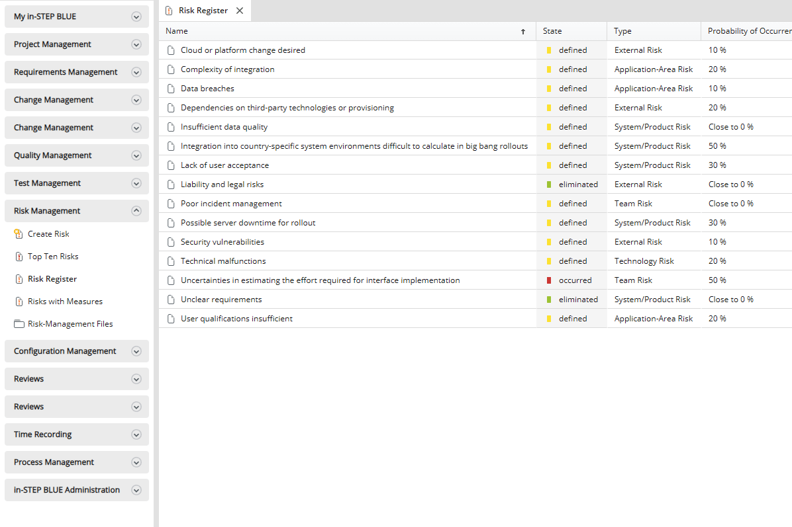Viewport: 792px width, 527px height.
Task: Collapse the Risk Management section
Action: pos(137,210)
